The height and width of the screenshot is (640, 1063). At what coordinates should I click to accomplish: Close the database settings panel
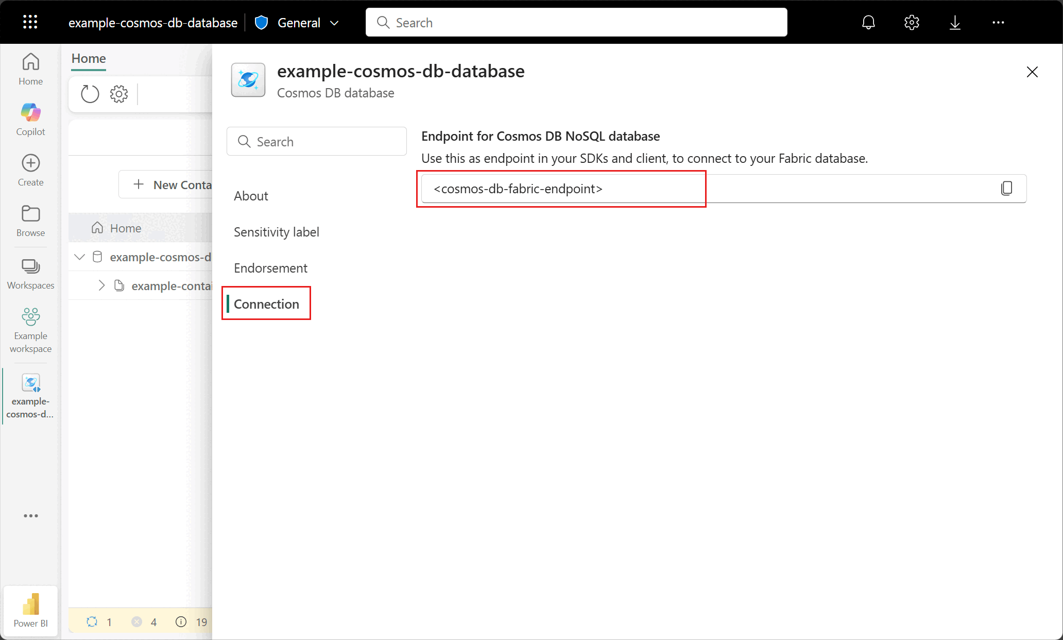(1032, 72)
